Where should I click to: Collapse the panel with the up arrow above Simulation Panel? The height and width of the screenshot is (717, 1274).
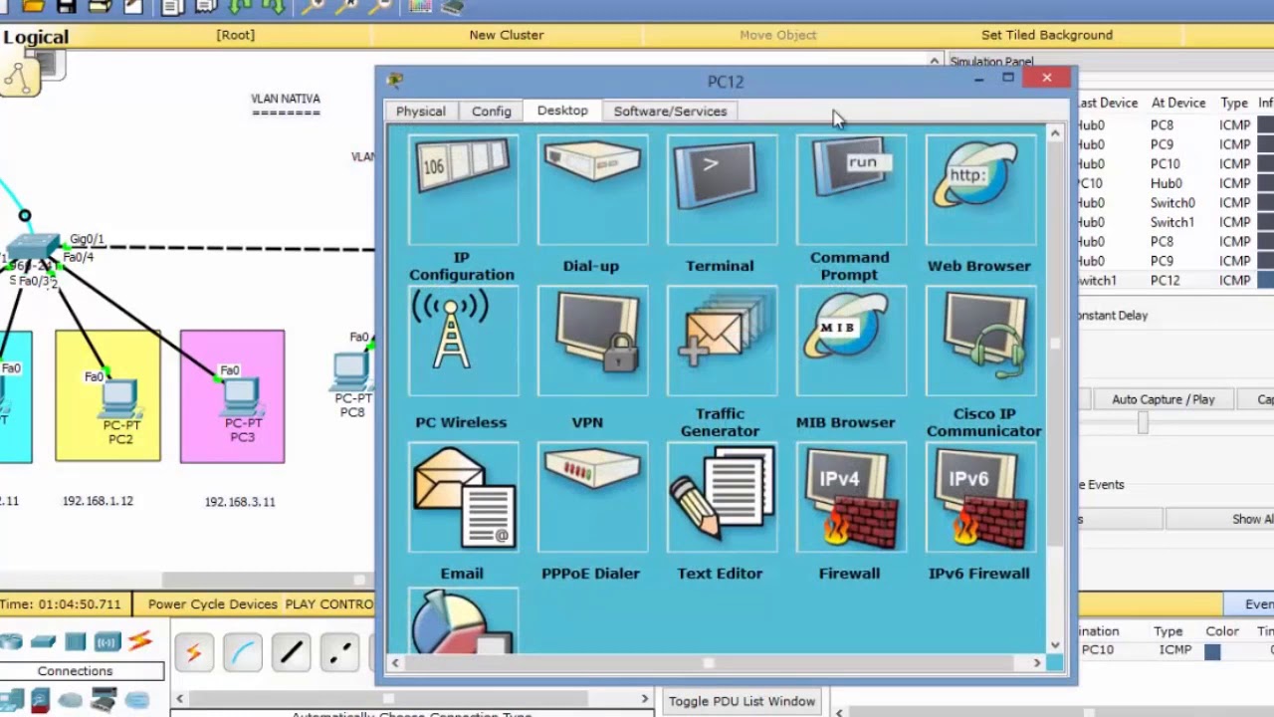point(934,61)
